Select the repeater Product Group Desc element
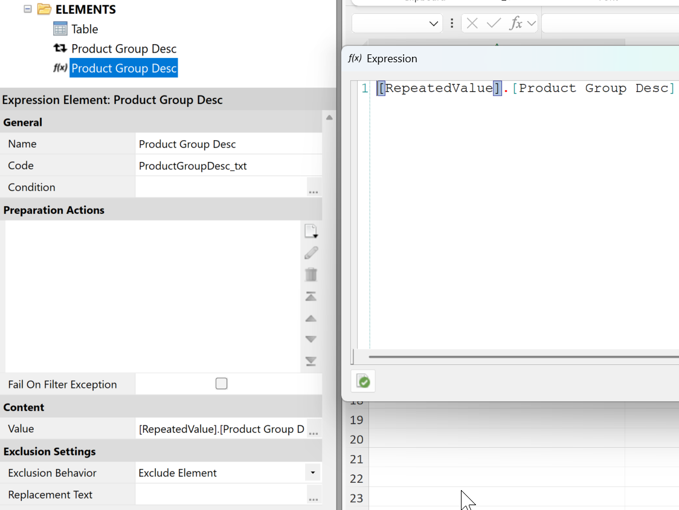The height and width of the screenshot is (510, 679). coord(123,48)
